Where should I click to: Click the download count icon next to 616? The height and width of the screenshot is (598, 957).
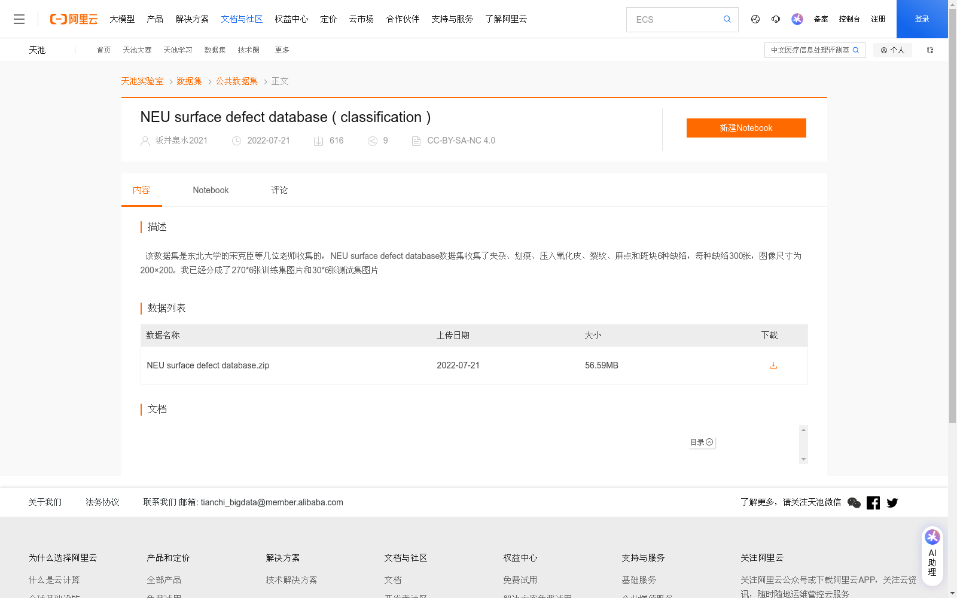tap(318, 141)
